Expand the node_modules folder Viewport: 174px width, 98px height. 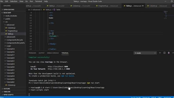coord(13,16)
